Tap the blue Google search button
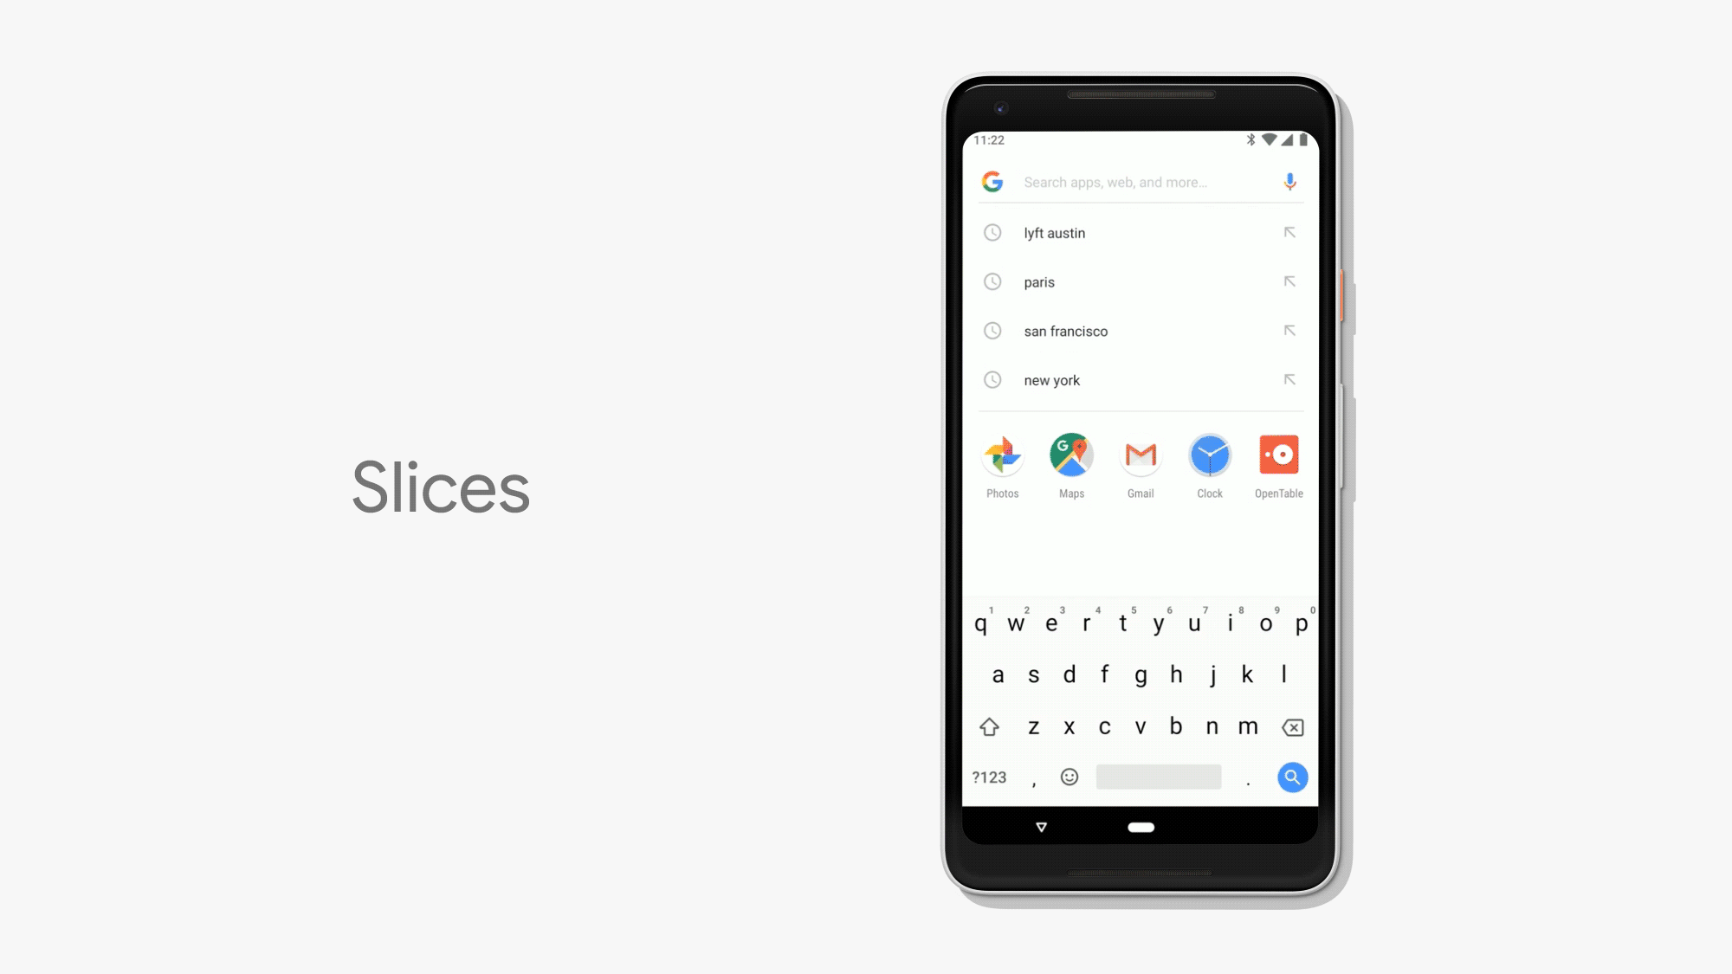Viewport: 1732px width, 974px height. (1292, 777)
